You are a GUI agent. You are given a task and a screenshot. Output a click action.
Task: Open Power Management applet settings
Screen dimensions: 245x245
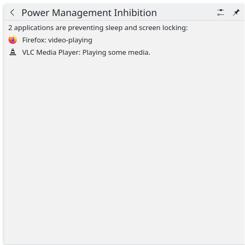tap(221, 12)
